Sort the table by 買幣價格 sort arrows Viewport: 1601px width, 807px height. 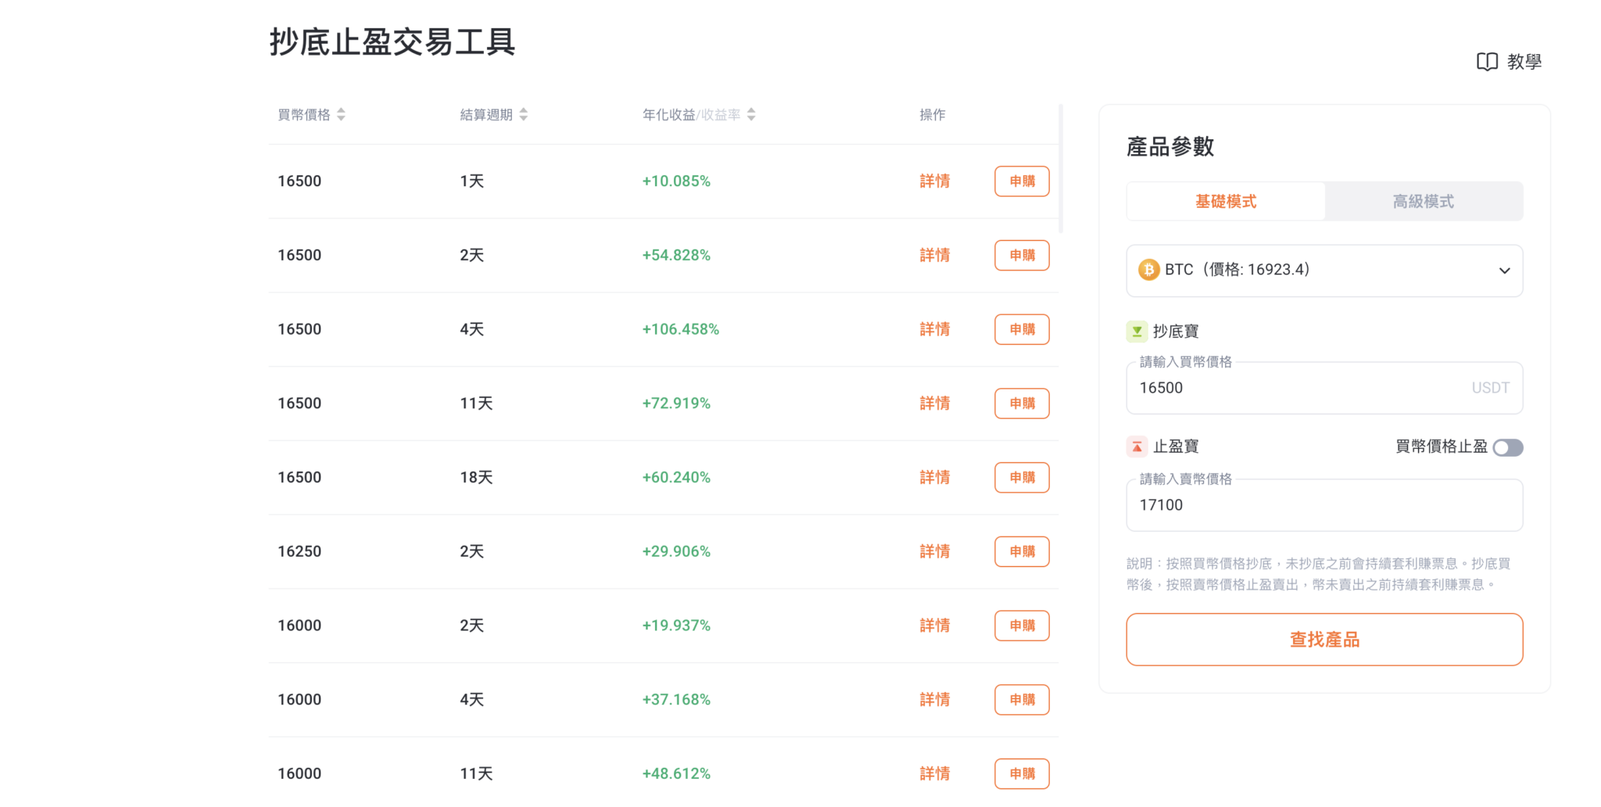click(342, 113)
